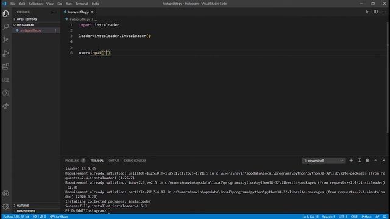Open the Explorer view in activity bar
This screenshot has width=390, height=219.
click(x=5, y=13)
